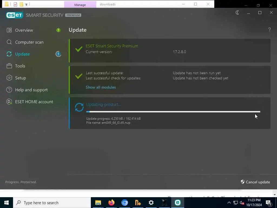Click the green checkmark beside Current version

[79, 49]
